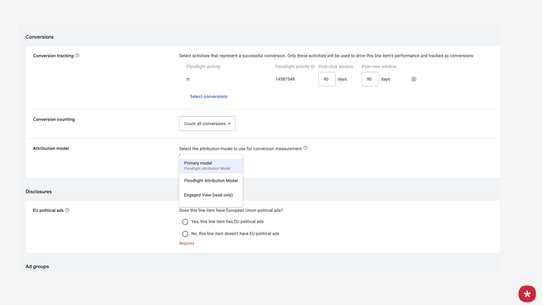Viewport: 542px width, 305px height.
Task: Pick the Engaged View (read only) option
Action: point(209,195)
